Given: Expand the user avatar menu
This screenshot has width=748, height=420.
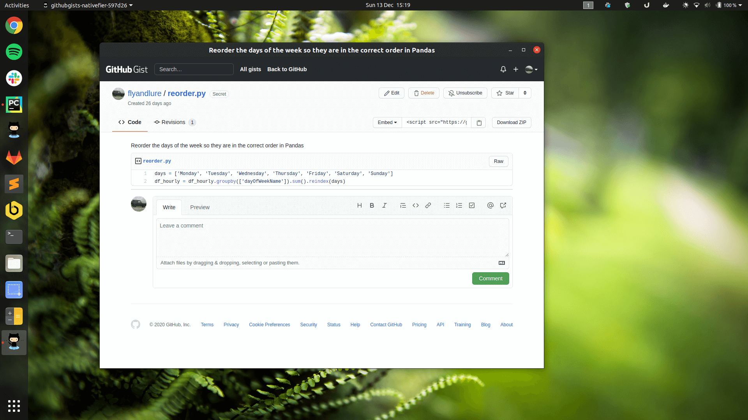Looking at the screenshot, I should (x=531, y=69).
